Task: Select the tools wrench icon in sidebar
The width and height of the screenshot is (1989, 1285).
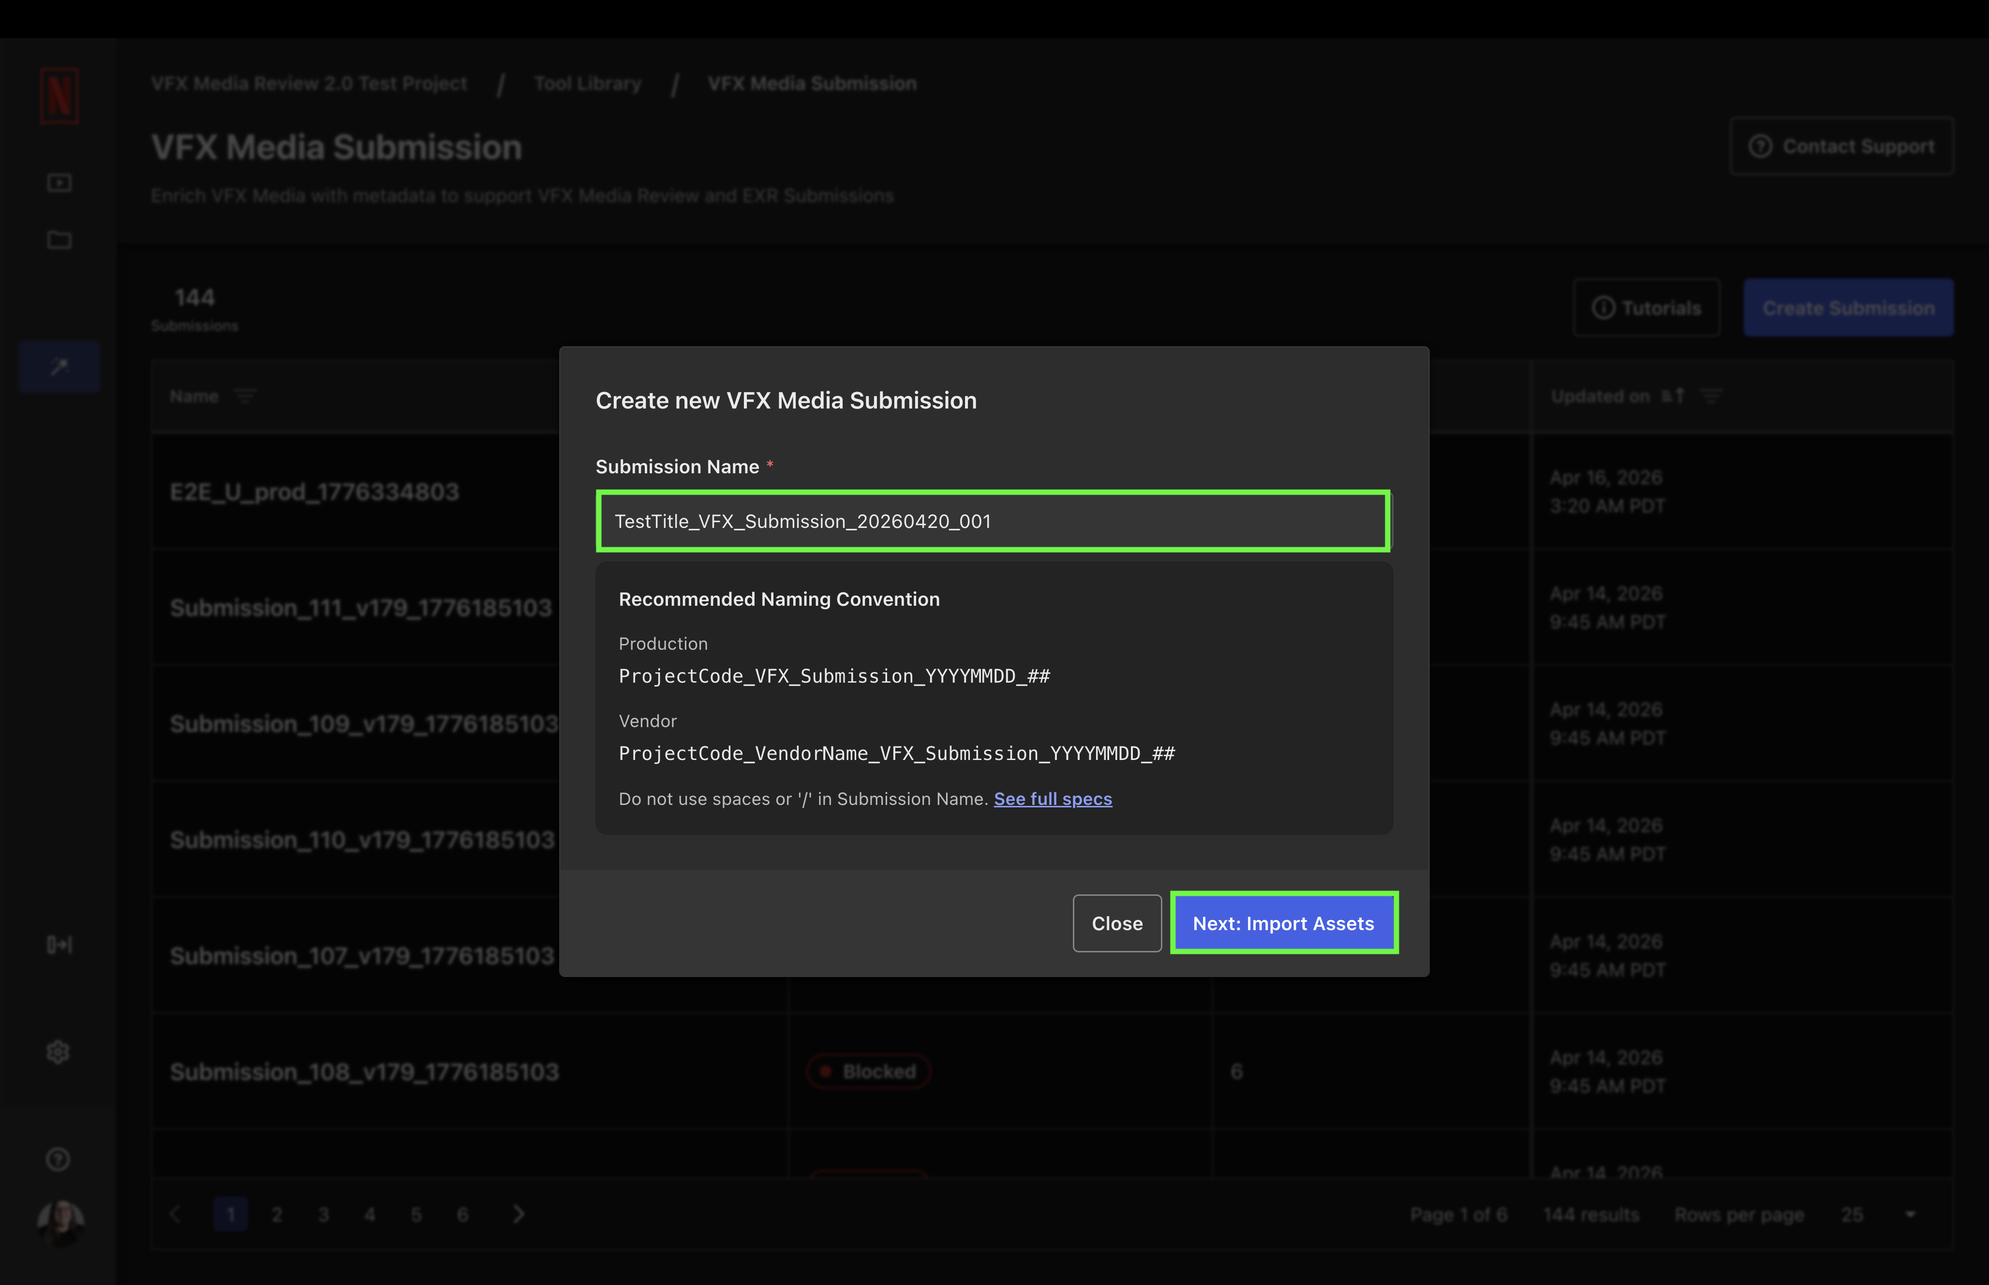Action: point(59,366)
